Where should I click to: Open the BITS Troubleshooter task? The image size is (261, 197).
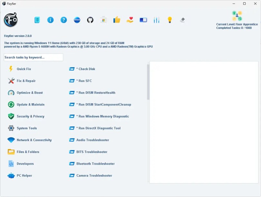[88, 152]
